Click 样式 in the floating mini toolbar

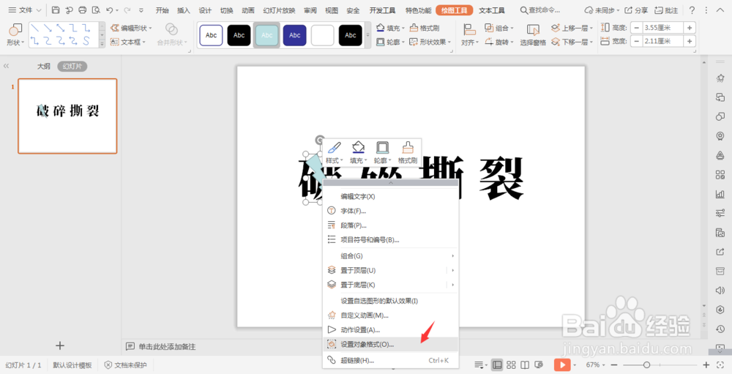point(334,153)
